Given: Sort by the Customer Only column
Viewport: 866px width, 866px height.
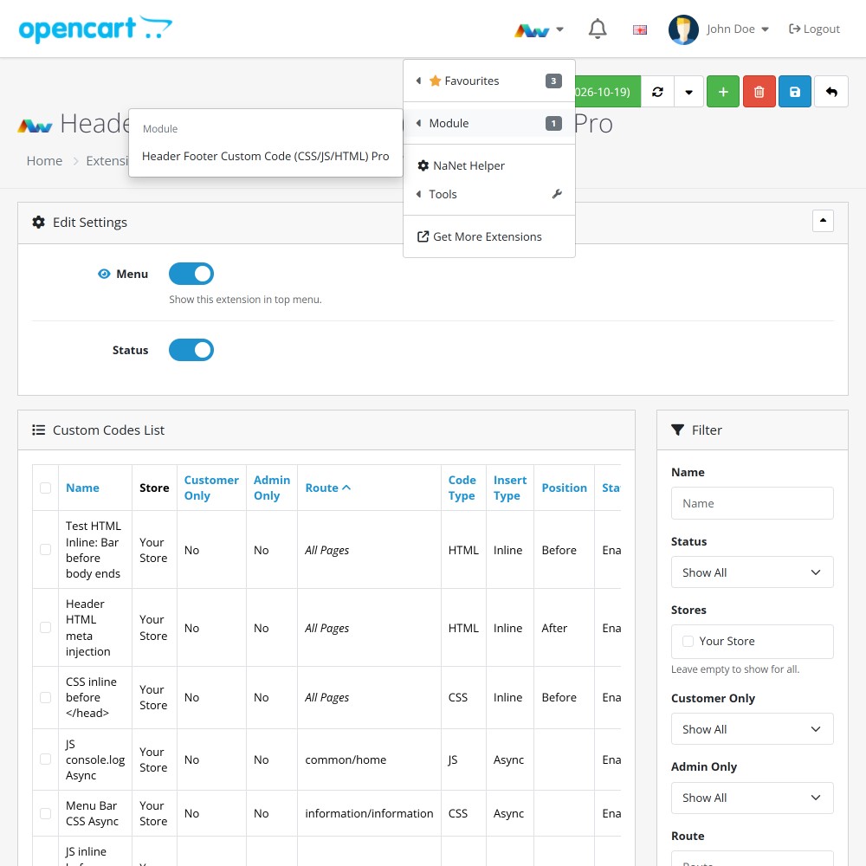Looking at the screenshot, I should pyautogui.click(x=211, y=488).
